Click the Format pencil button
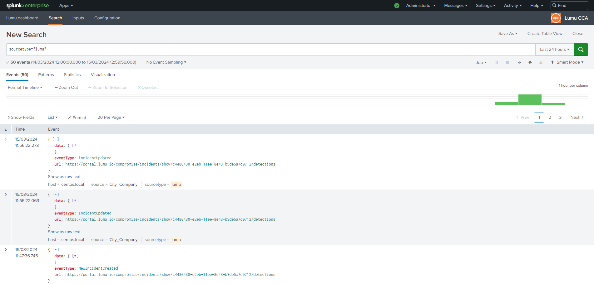Viewport: 594px width, 284px height. point(77,118)
